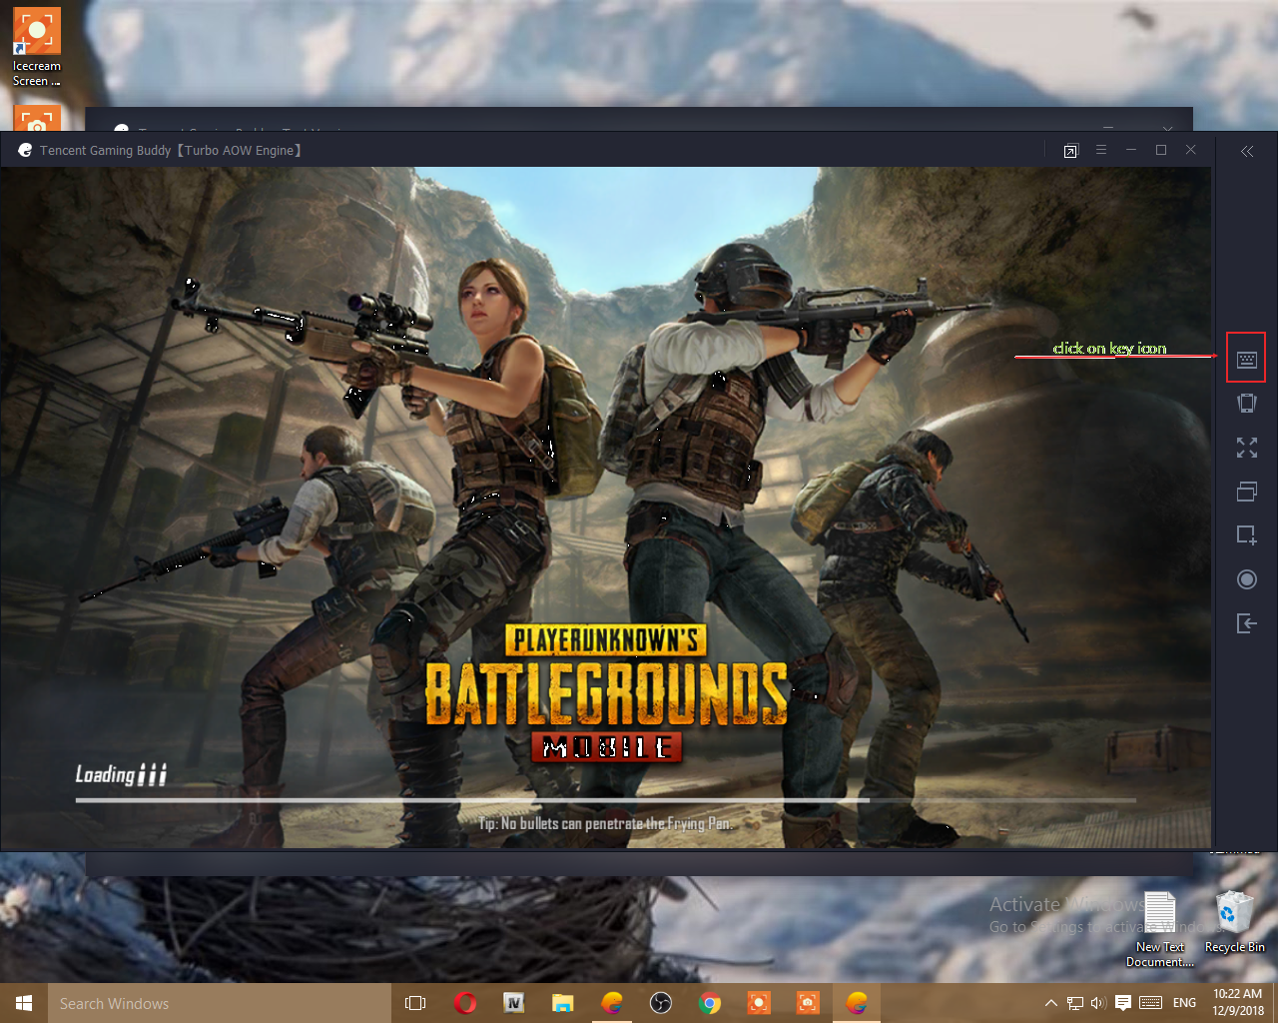Open File Explorer from the taskbar
This screenshot has height=1023, width=1278.
click(x=563, y=1003)
